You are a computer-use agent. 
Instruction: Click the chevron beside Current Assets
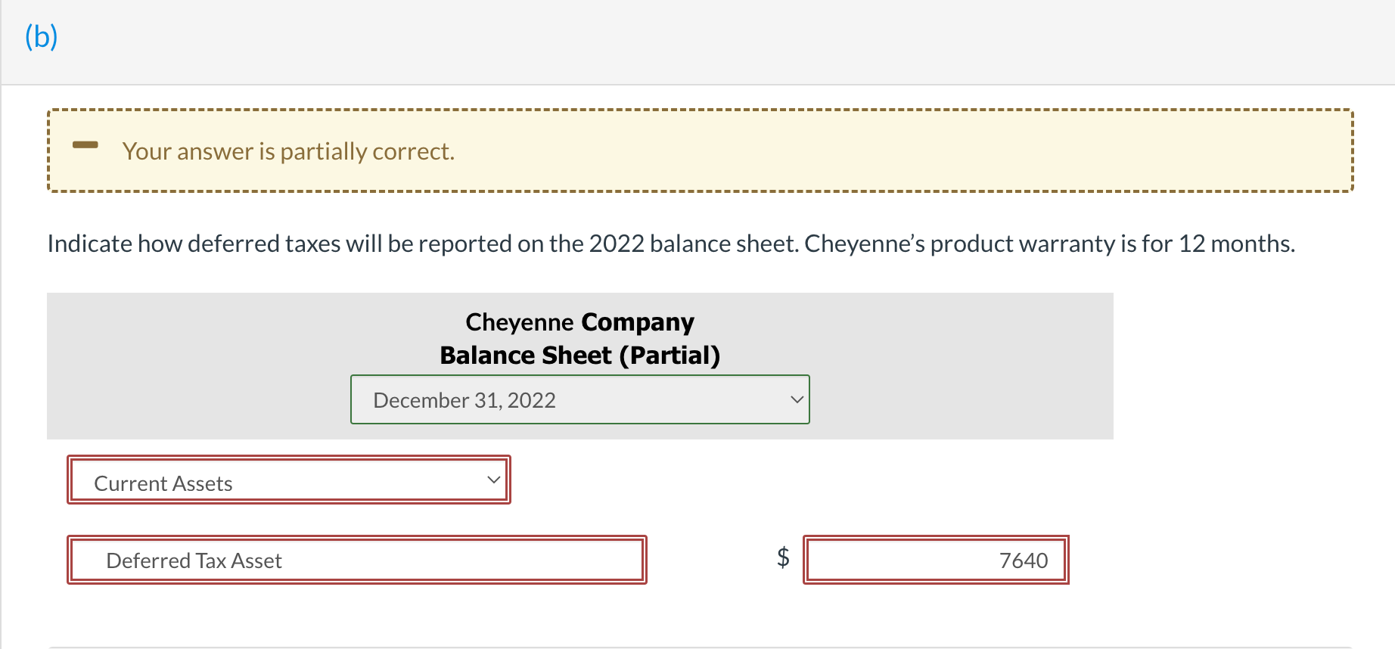pyautogui.click(x=494, y=478)
